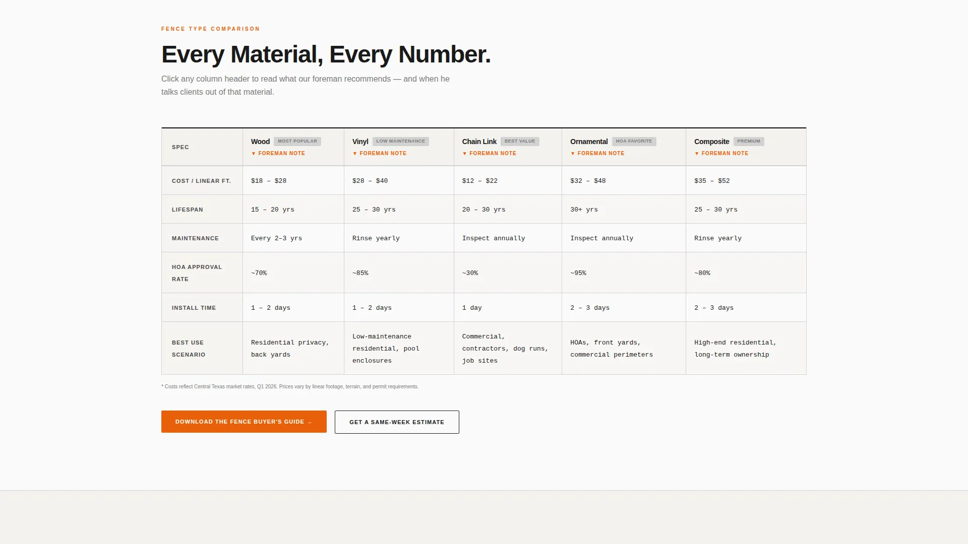
Task: Click the Wood column header title
Action: 260,142
